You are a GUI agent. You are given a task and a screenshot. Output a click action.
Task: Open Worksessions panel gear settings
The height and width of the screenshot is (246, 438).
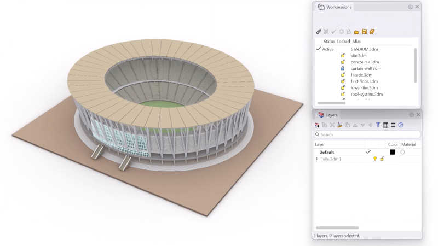coord(410,7)
